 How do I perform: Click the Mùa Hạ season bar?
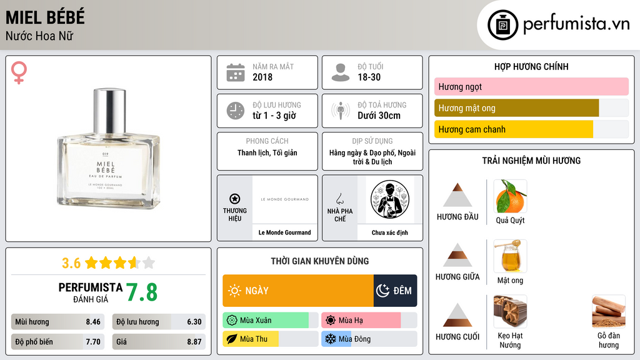coord(369,321)
